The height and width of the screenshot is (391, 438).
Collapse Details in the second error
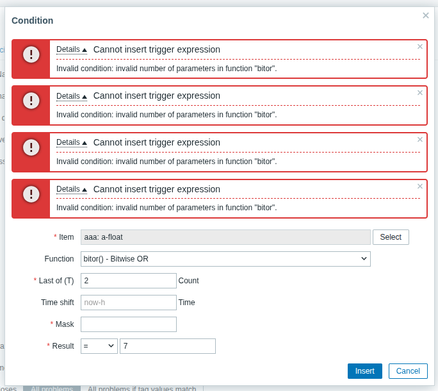point(71,96)
